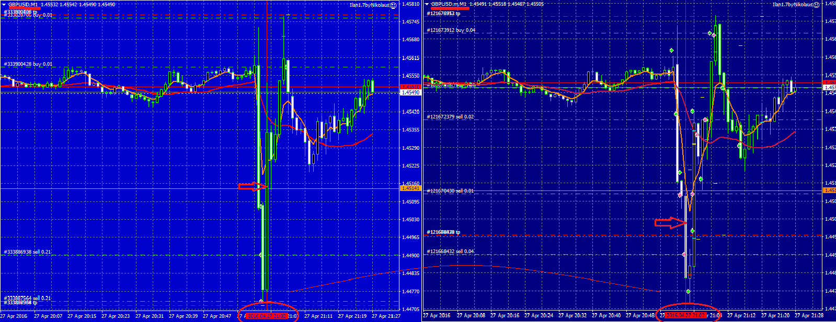Click the smiley expert advisor icon in right chart
The image size is (836, 322).
pos(816,4)
